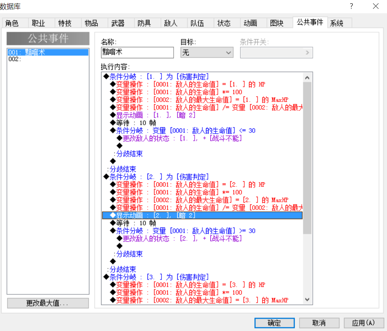Screen dimensions: 387x331
Task: Click the disabled 条件开关 selector
Action: click(276, 52)
